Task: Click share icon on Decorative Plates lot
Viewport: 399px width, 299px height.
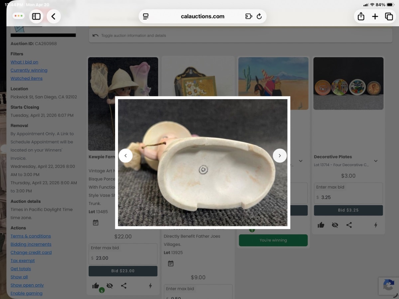Action: pyautogui.click(x=349, y=225)
